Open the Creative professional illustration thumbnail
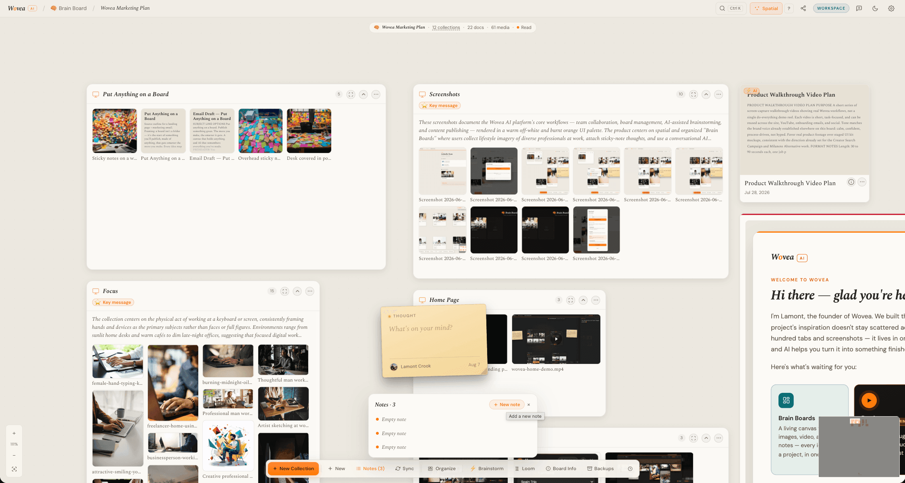Image resolution: width=905 pixels, height=483 pixels. coord(228,446)
